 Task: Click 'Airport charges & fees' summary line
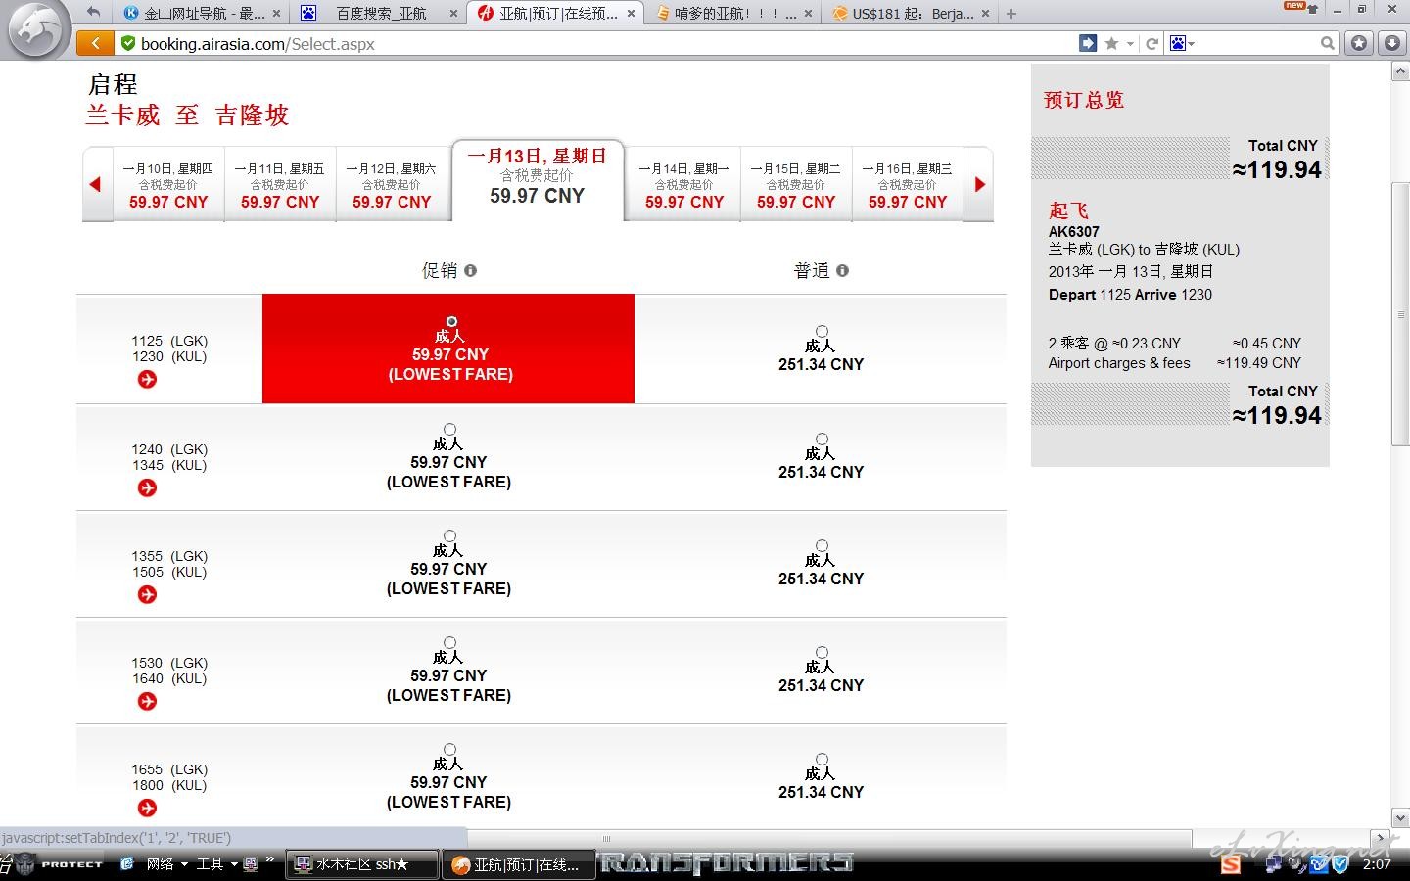tap(1119, 363)
